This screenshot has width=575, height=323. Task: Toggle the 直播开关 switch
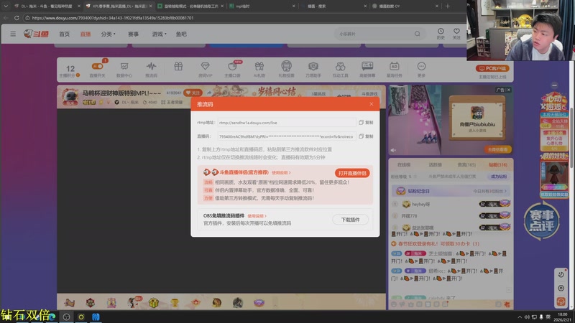(97, 66)
